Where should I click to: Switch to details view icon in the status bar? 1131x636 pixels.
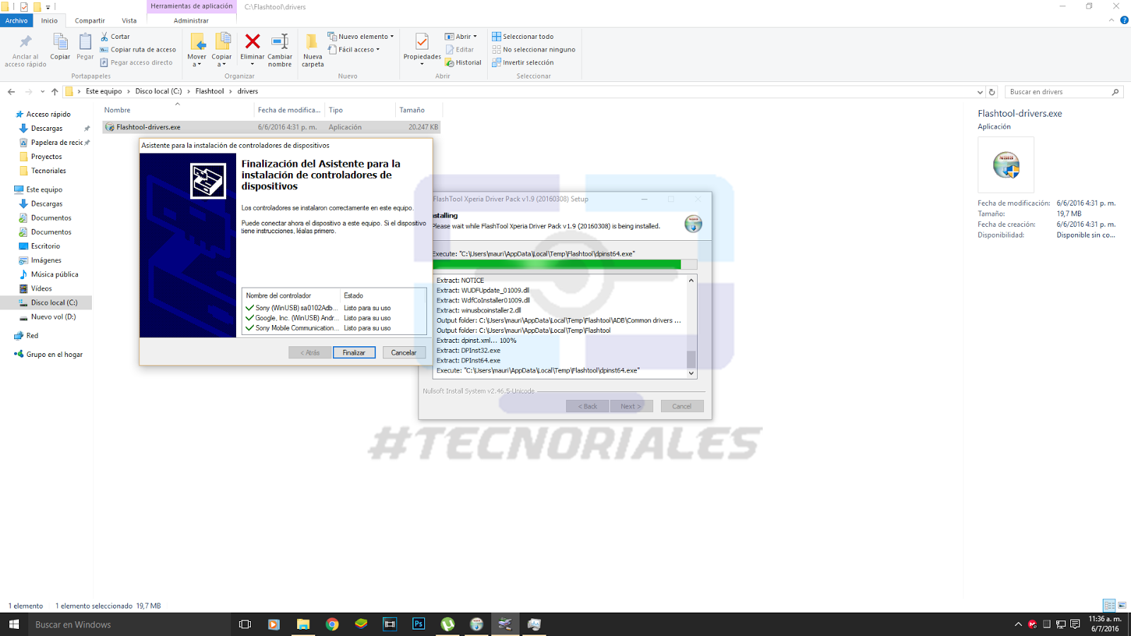click(x=1109, y=606)
